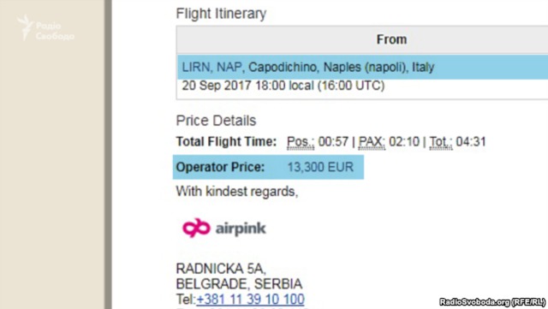Image resolution: width=548 pixels, height=309 pixels.
Task: Click the NAP airport code
Action: [x=229, y=67]
